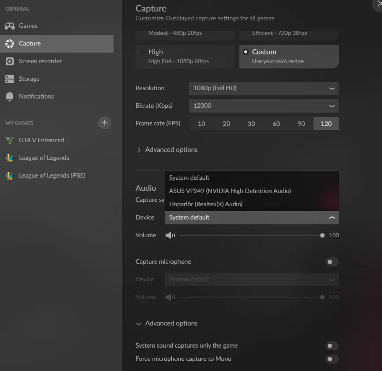Mute system sound via Audio speaker icon
This screenshot has height=371, width=382.
pos(170,235)
